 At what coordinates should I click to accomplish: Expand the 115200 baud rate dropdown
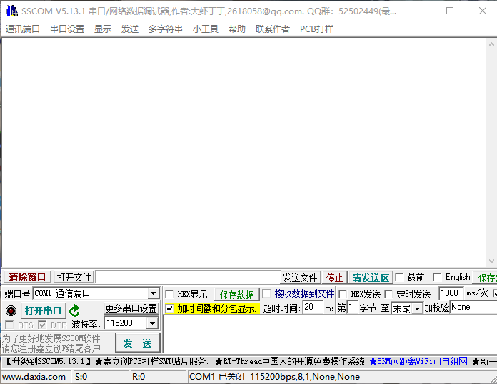[153, 323]
